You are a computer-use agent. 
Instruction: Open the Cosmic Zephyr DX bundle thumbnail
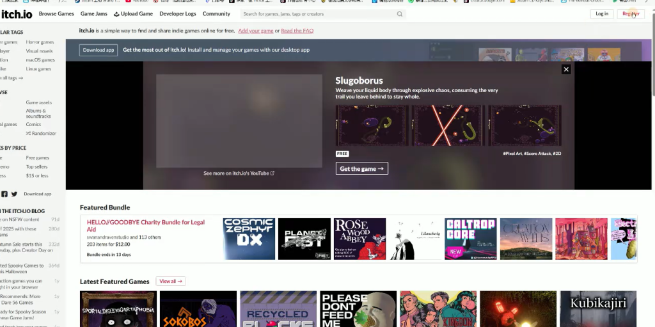coord(249,239)
